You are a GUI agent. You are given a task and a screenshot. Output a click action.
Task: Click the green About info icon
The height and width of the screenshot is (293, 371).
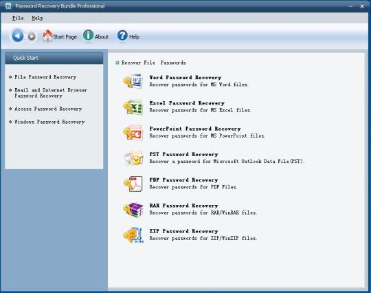click(88, 36)
